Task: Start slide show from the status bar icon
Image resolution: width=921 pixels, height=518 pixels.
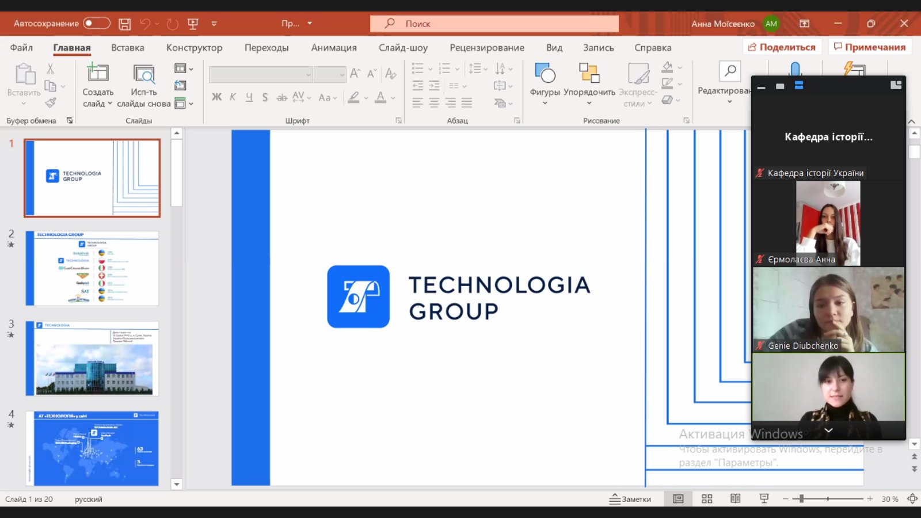Action: click(764, 499)
